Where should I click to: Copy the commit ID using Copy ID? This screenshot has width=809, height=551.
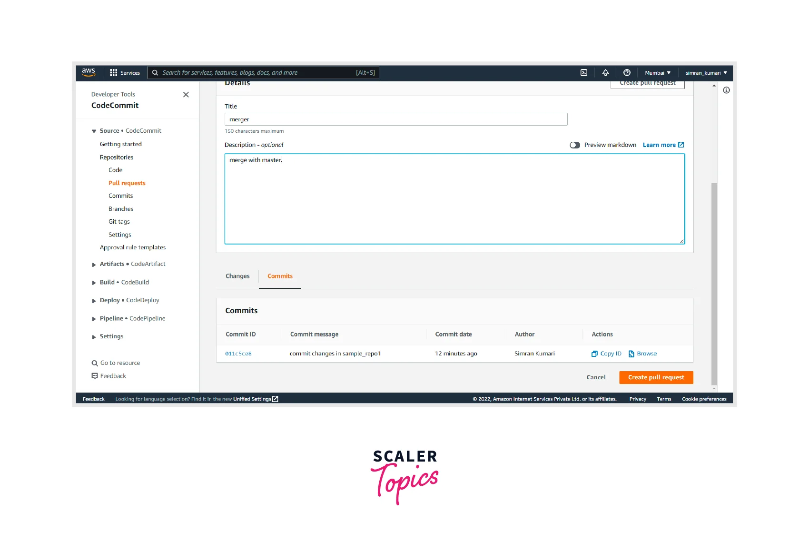pyautogui.click(x=607, y=354)
